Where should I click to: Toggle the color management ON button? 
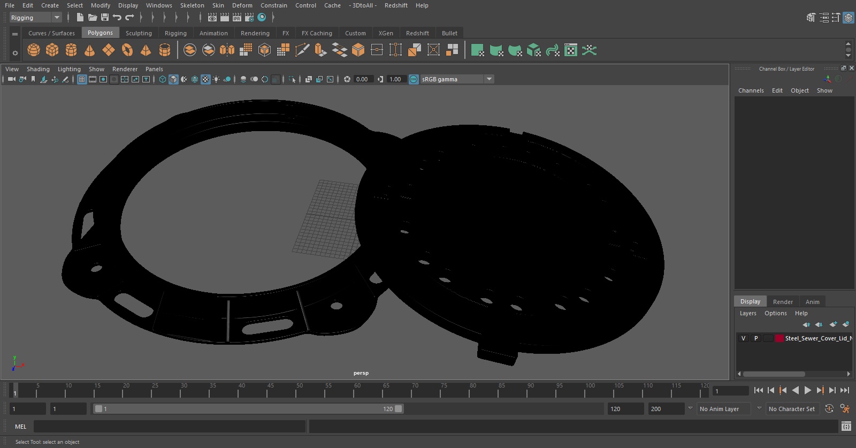[x=414, y=79]
